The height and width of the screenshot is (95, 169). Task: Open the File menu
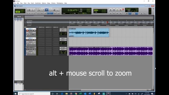(15, 3)
